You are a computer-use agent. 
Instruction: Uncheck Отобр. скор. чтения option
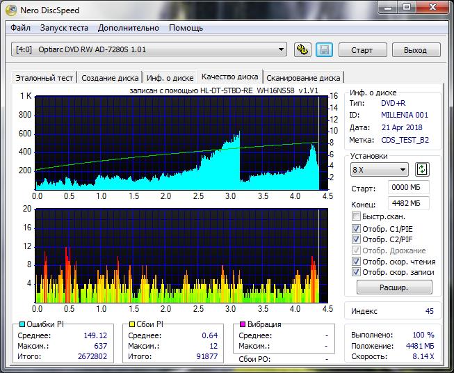coord(357,262)
